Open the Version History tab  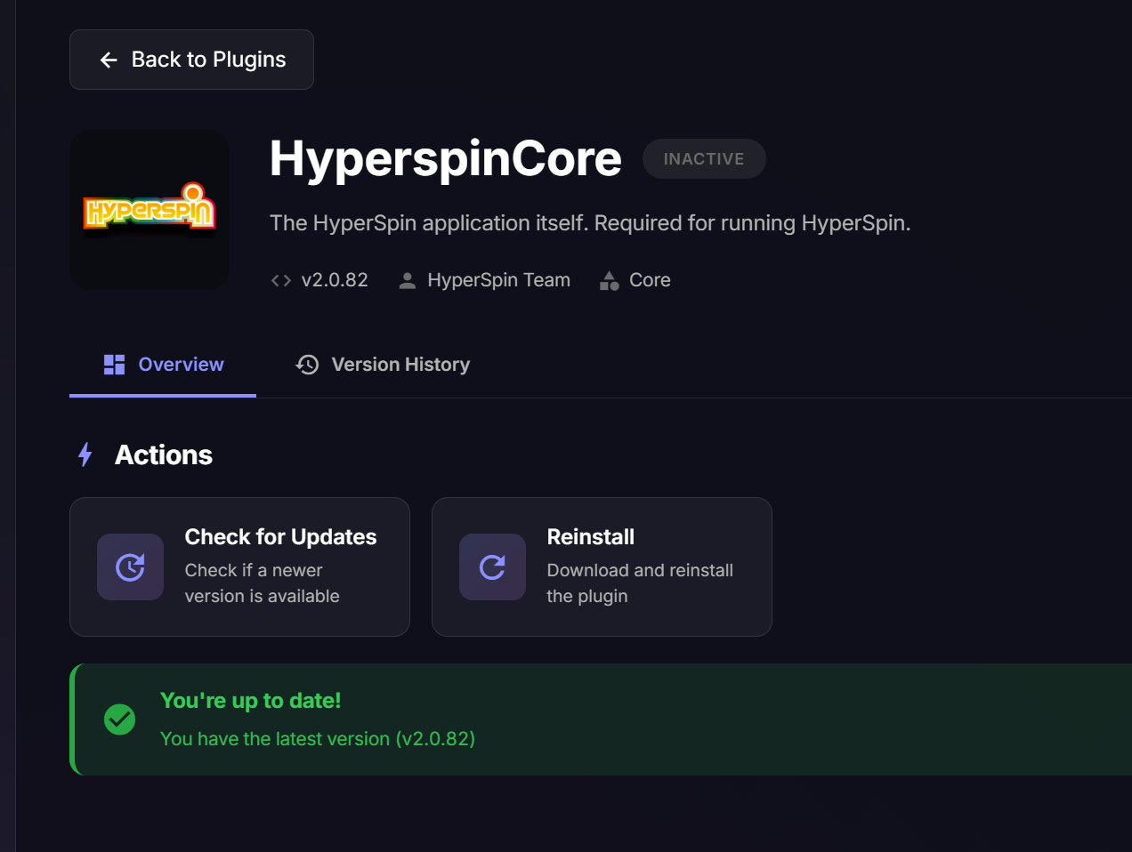(400, 365)
